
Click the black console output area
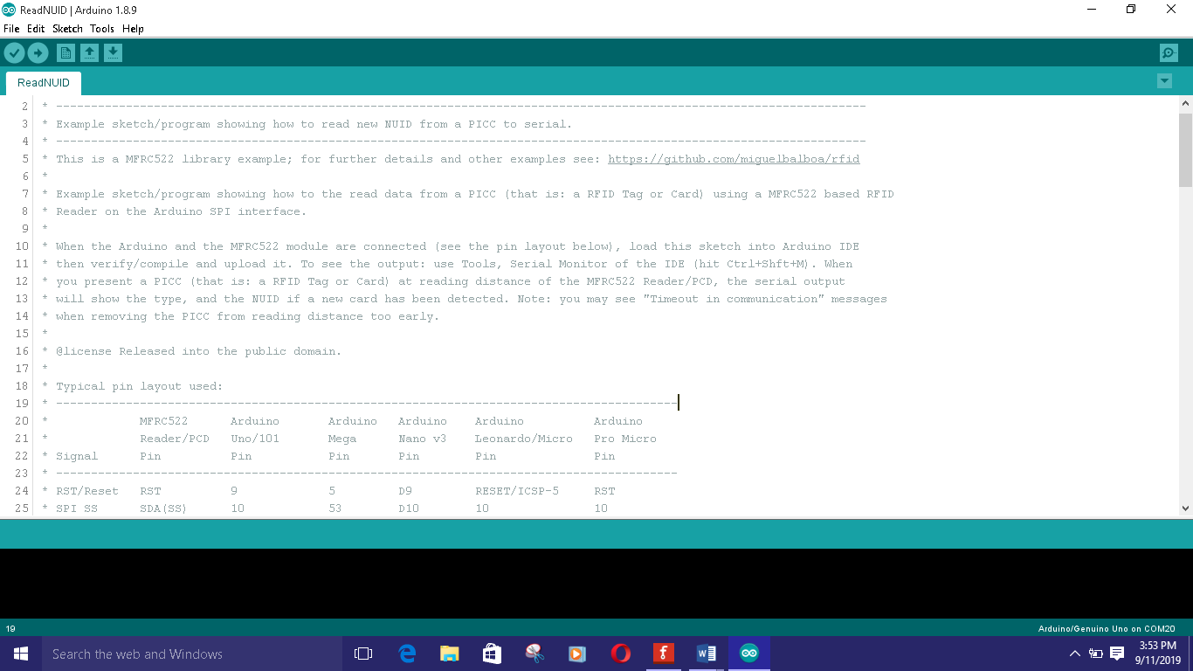[596, 584]
